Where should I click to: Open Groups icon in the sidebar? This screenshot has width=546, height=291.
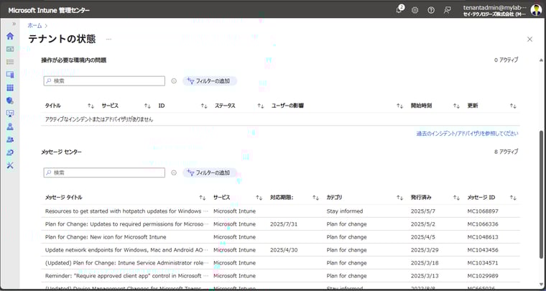pos(10,139)
